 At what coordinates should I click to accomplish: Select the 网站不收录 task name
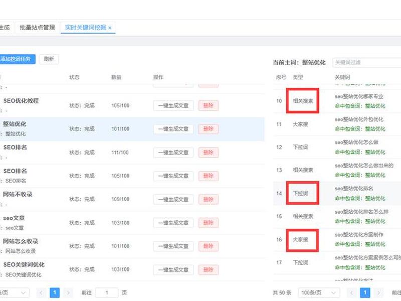click(x=18, y=195)
